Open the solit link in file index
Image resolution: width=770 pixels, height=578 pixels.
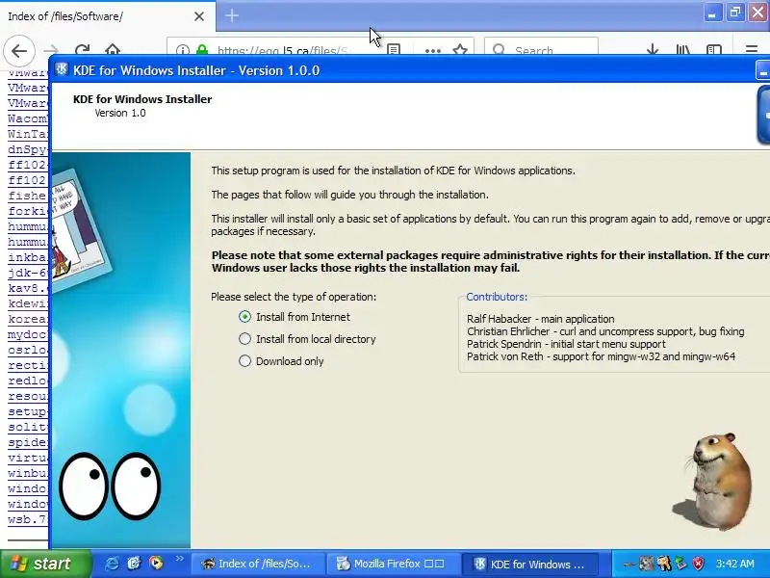[x=28, y=427]
